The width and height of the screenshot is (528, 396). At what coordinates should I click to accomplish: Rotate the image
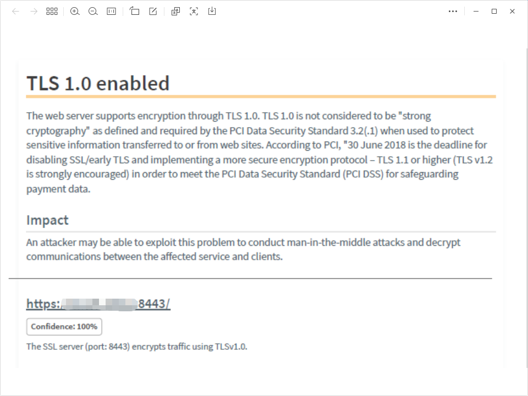(135, 11)
